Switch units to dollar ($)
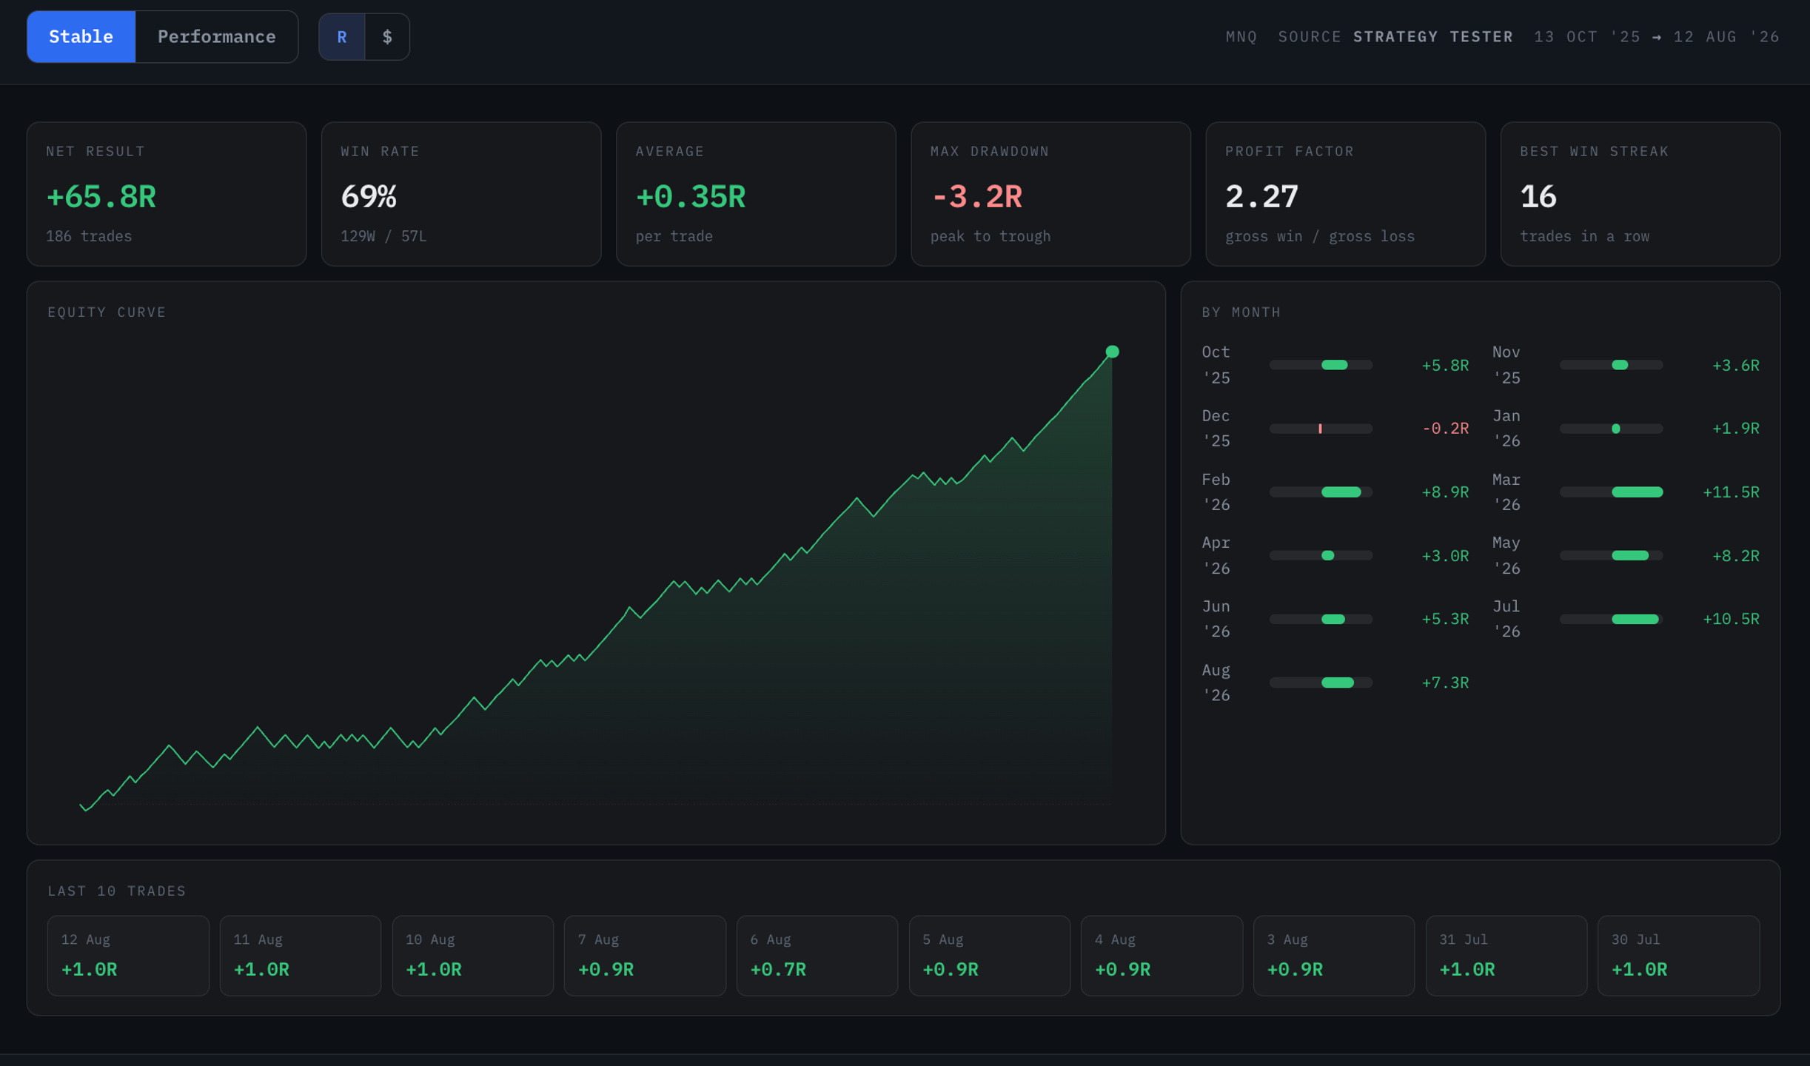 coord(387,36)
